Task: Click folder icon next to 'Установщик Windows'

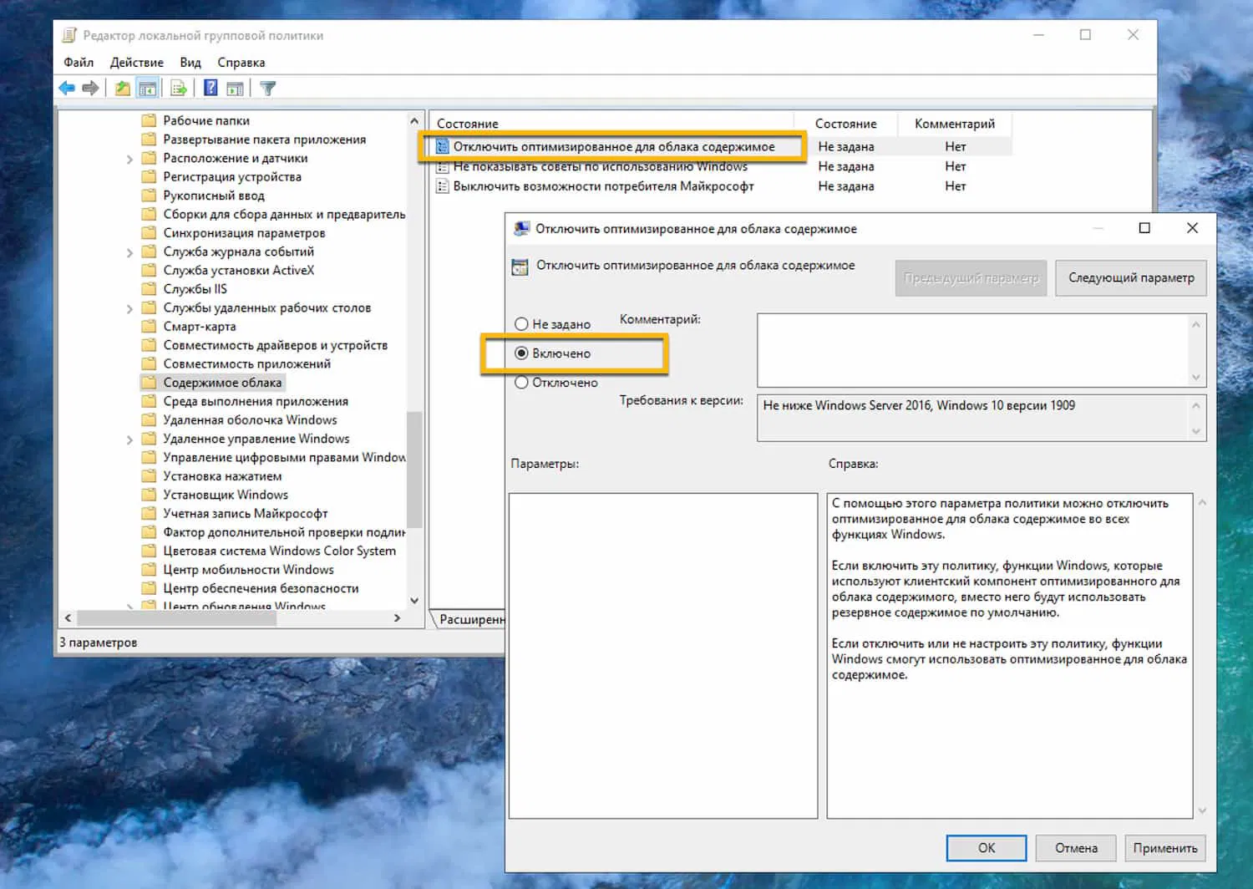Action: [149, 495]
